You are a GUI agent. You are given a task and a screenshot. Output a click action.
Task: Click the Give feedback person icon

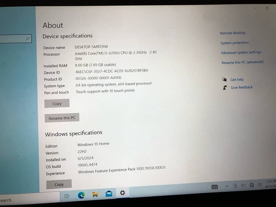(225, 88)
